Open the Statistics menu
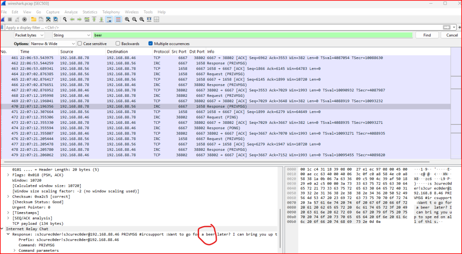Screen dimensions: 462x254 coord(90,12)
